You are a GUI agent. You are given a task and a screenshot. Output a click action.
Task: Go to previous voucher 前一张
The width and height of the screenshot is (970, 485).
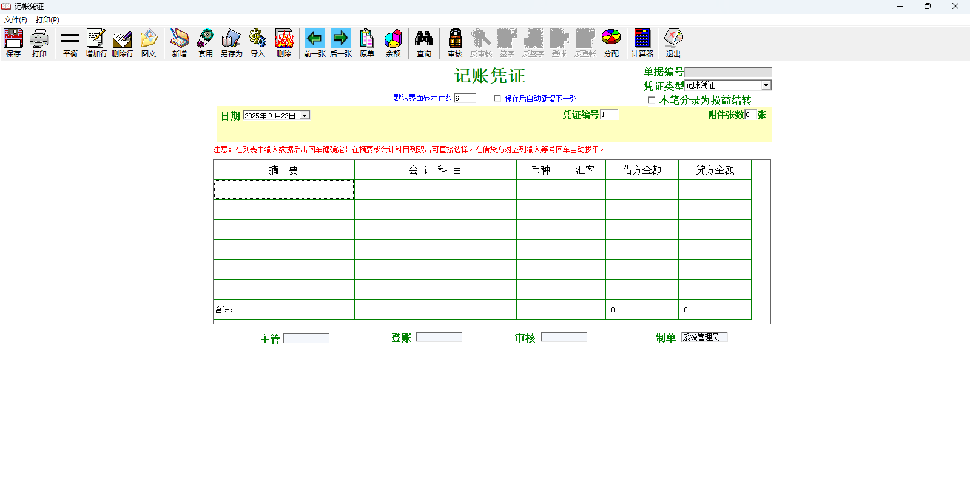(314, 42)
